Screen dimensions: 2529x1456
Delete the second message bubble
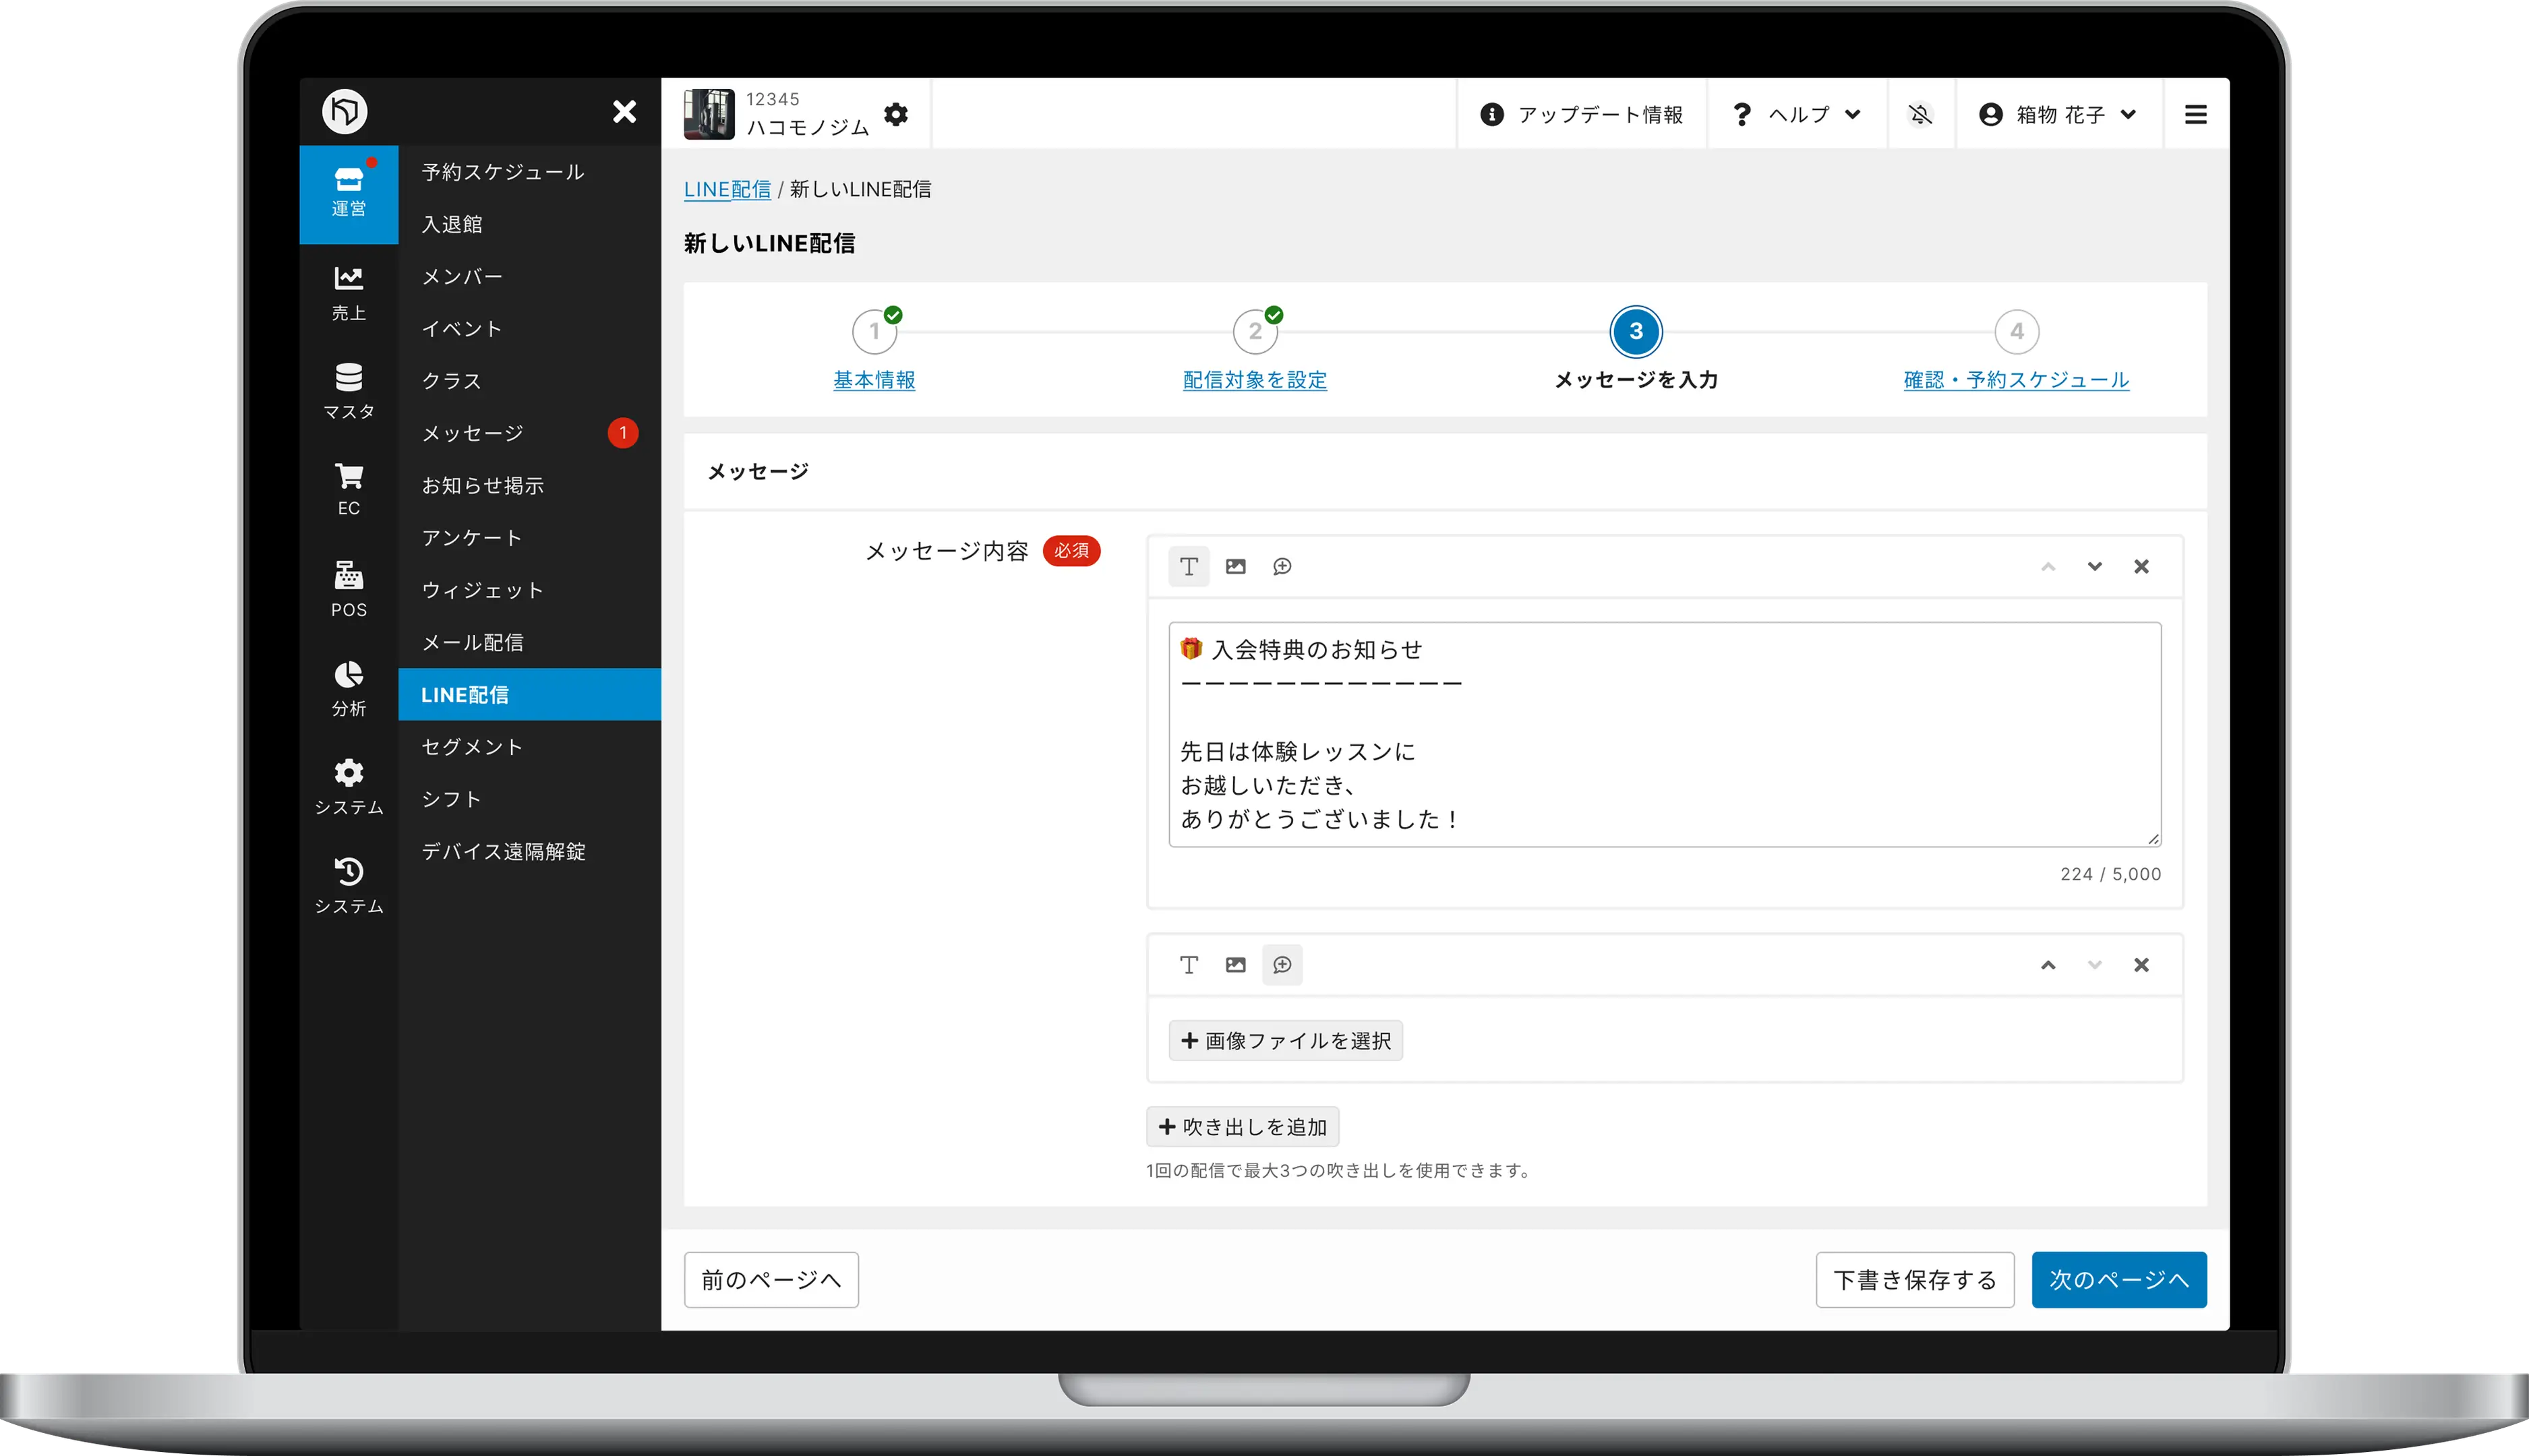[x=2141, y=965]
